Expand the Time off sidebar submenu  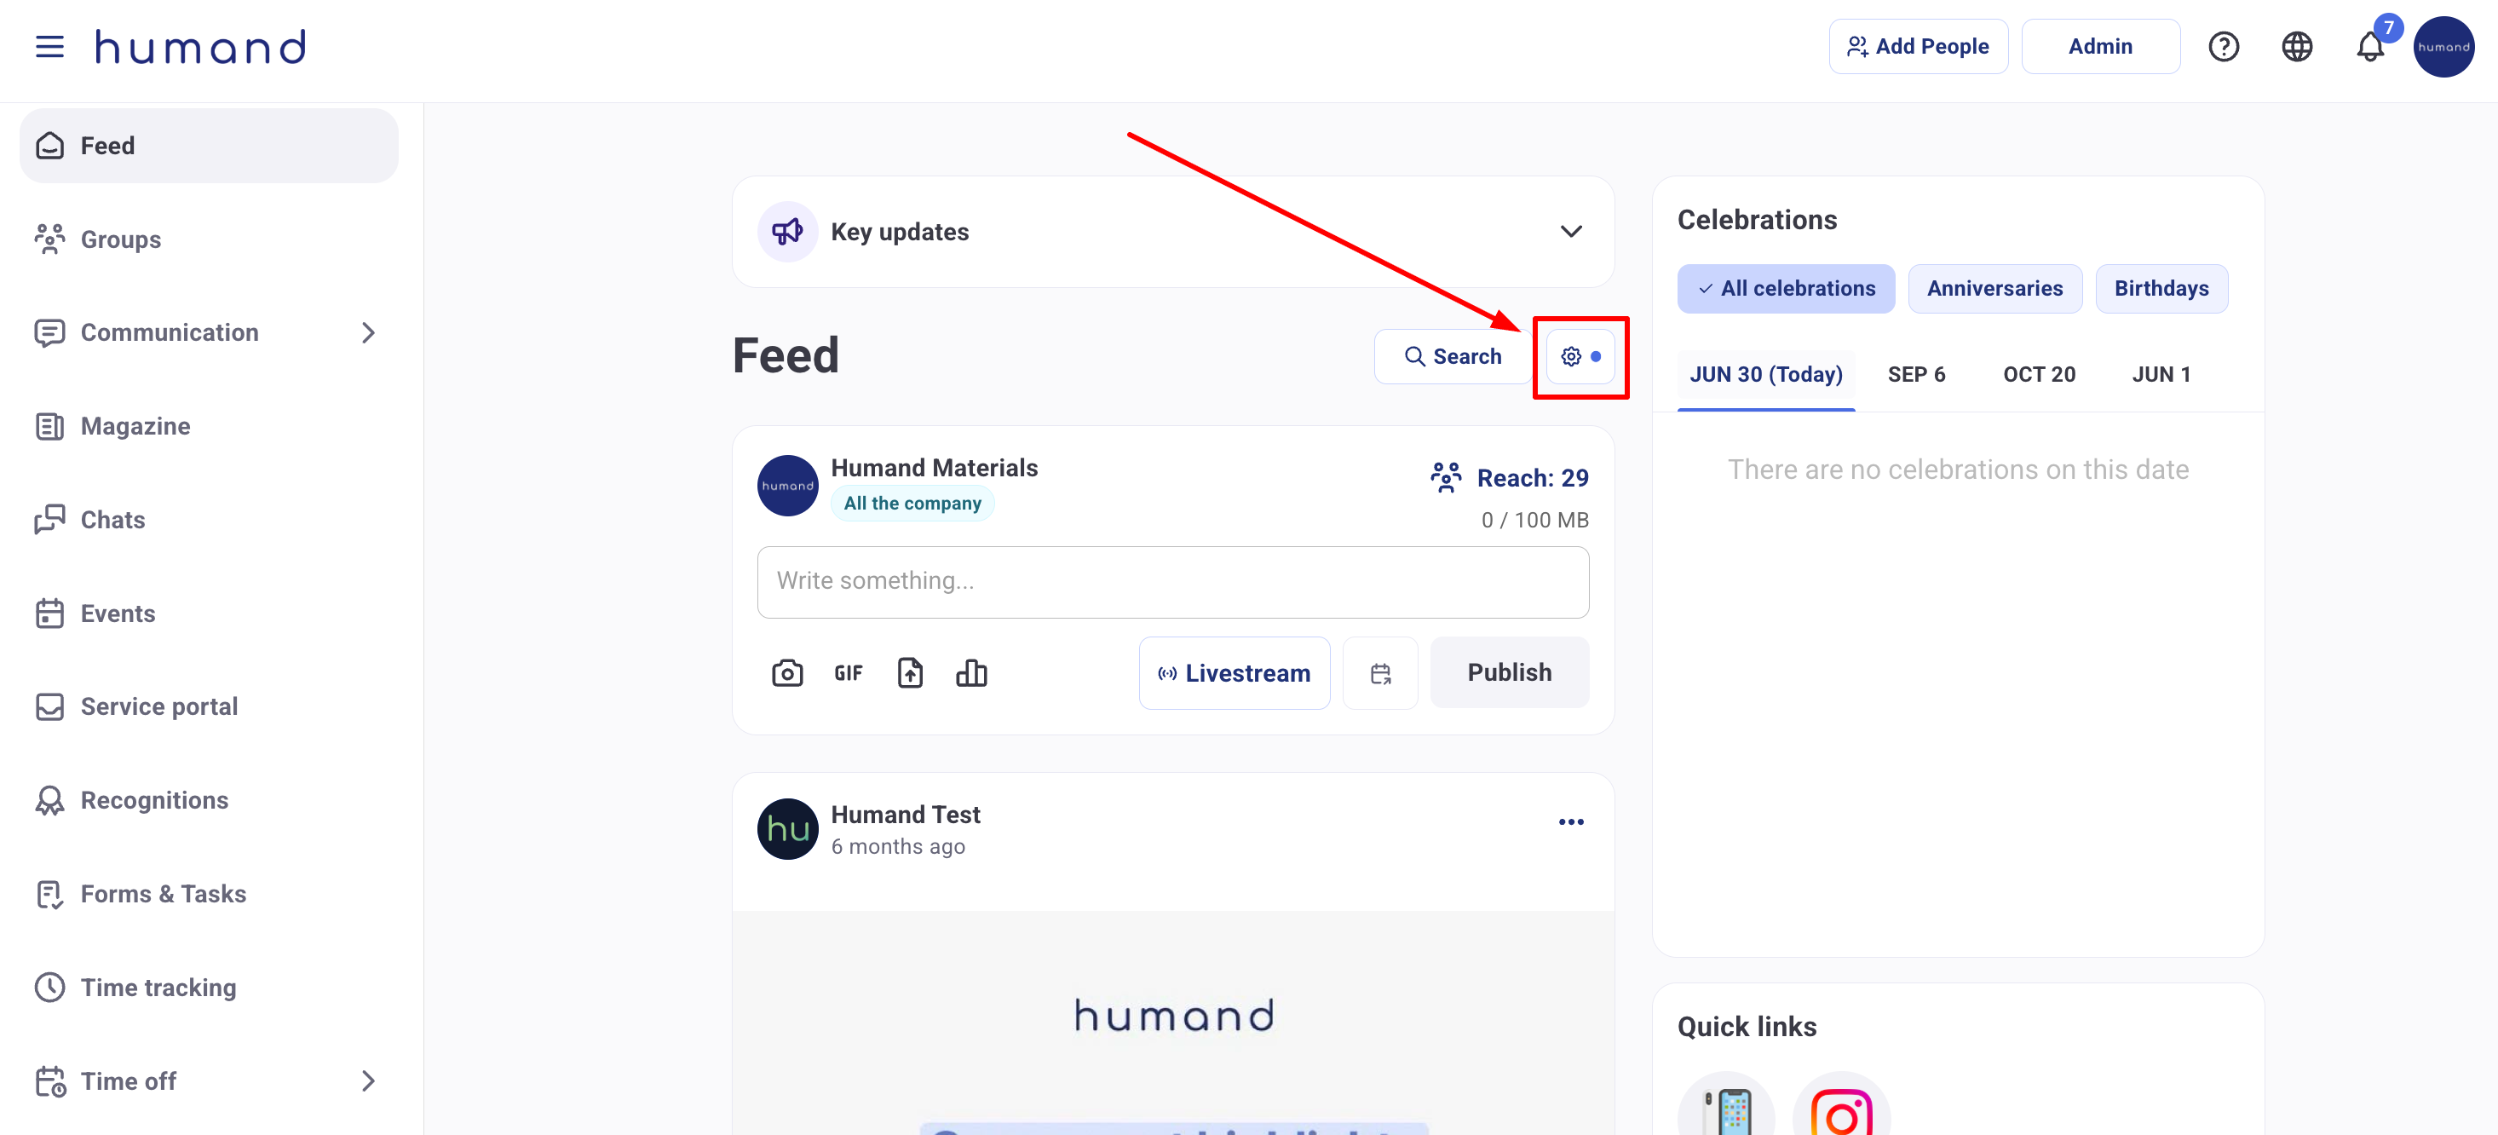[x=367, y=1080]
